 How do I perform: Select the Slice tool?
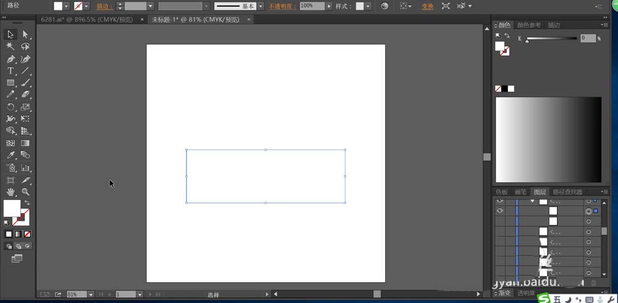pyautogui.click(x=25, y=180)
